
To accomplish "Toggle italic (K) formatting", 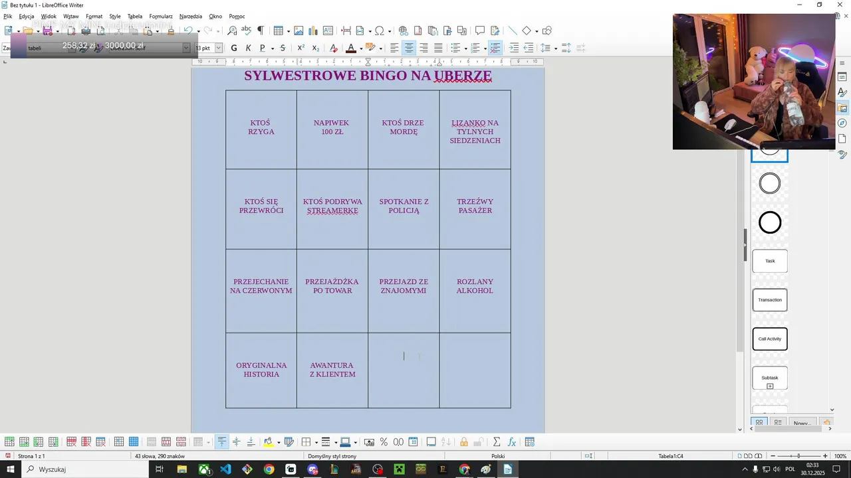I will (248, 48).
